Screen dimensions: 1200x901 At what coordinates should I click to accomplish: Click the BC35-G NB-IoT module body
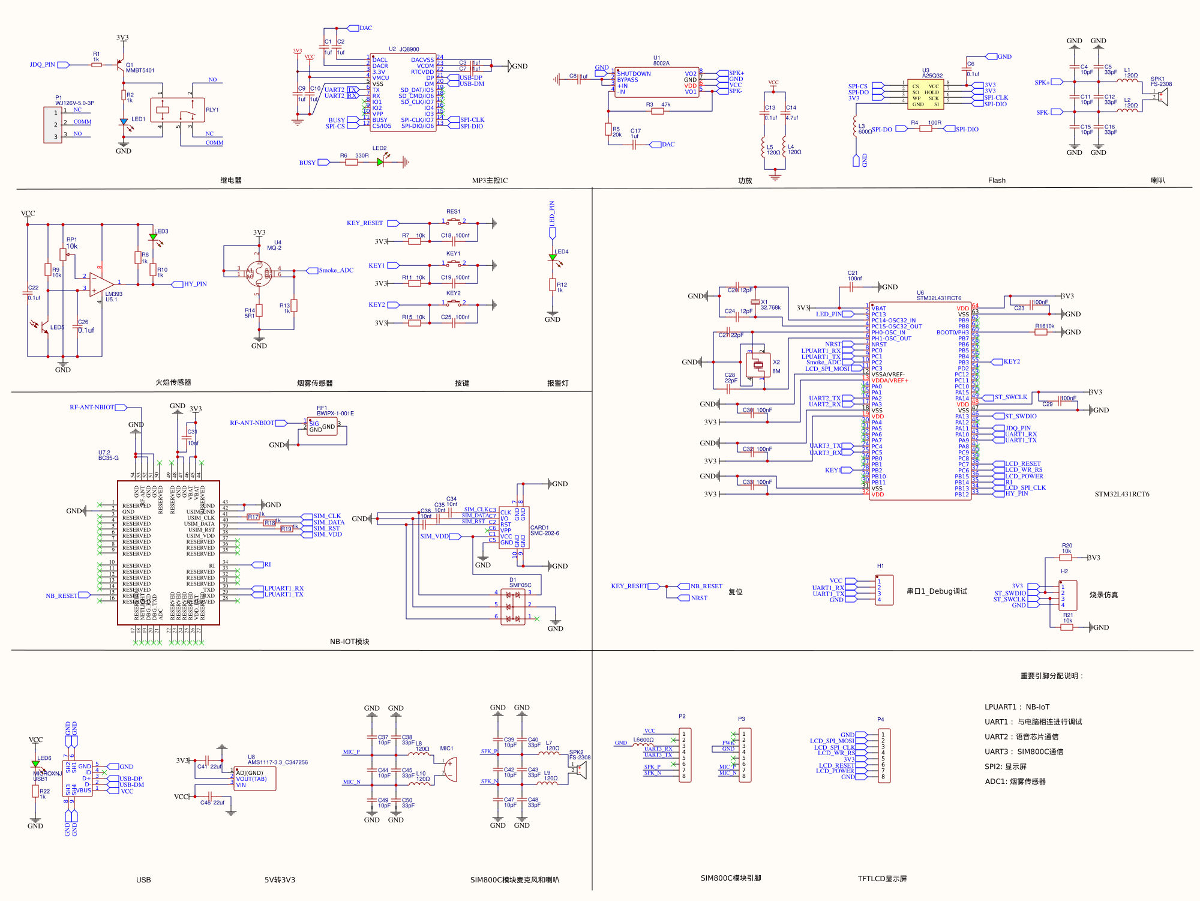click(x=168, y=552)
